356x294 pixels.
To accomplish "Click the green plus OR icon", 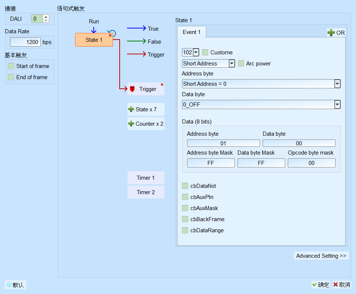I will tap(331, 33).
